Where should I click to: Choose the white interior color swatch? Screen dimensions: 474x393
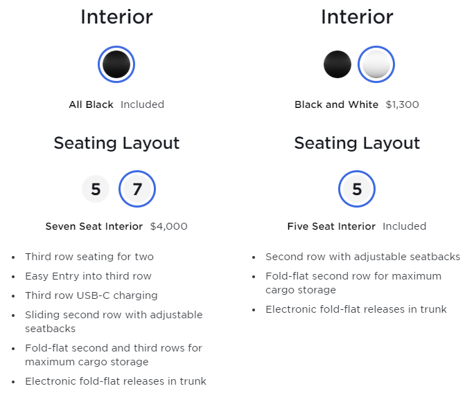click(376, 65)
